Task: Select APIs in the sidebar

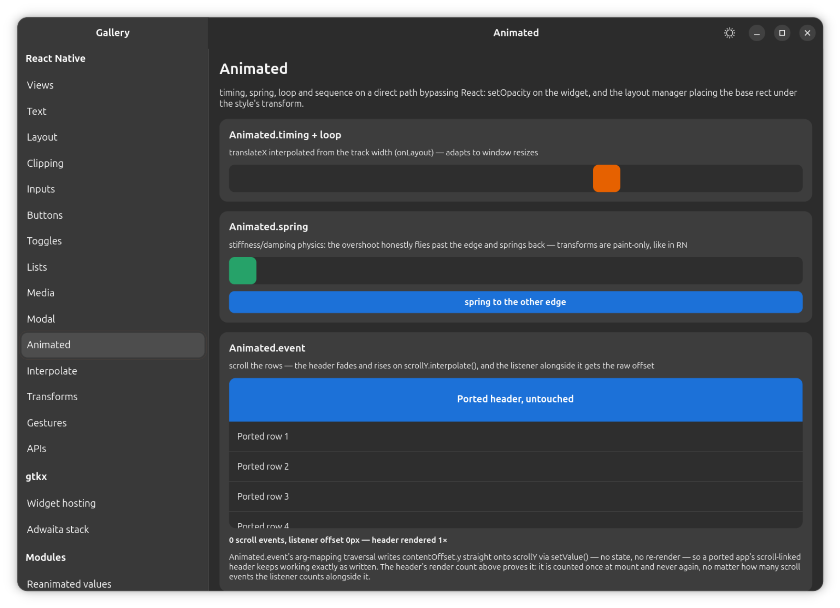Action: click(113, 449)
